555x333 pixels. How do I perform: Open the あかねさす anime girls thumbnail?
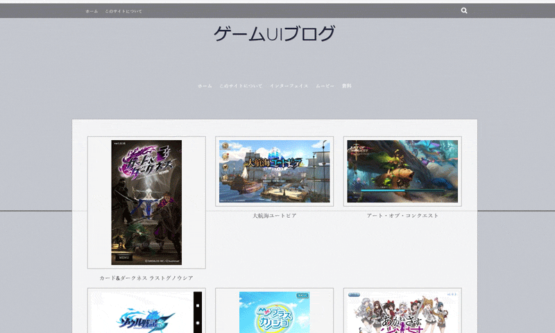[x=402, y=312]
